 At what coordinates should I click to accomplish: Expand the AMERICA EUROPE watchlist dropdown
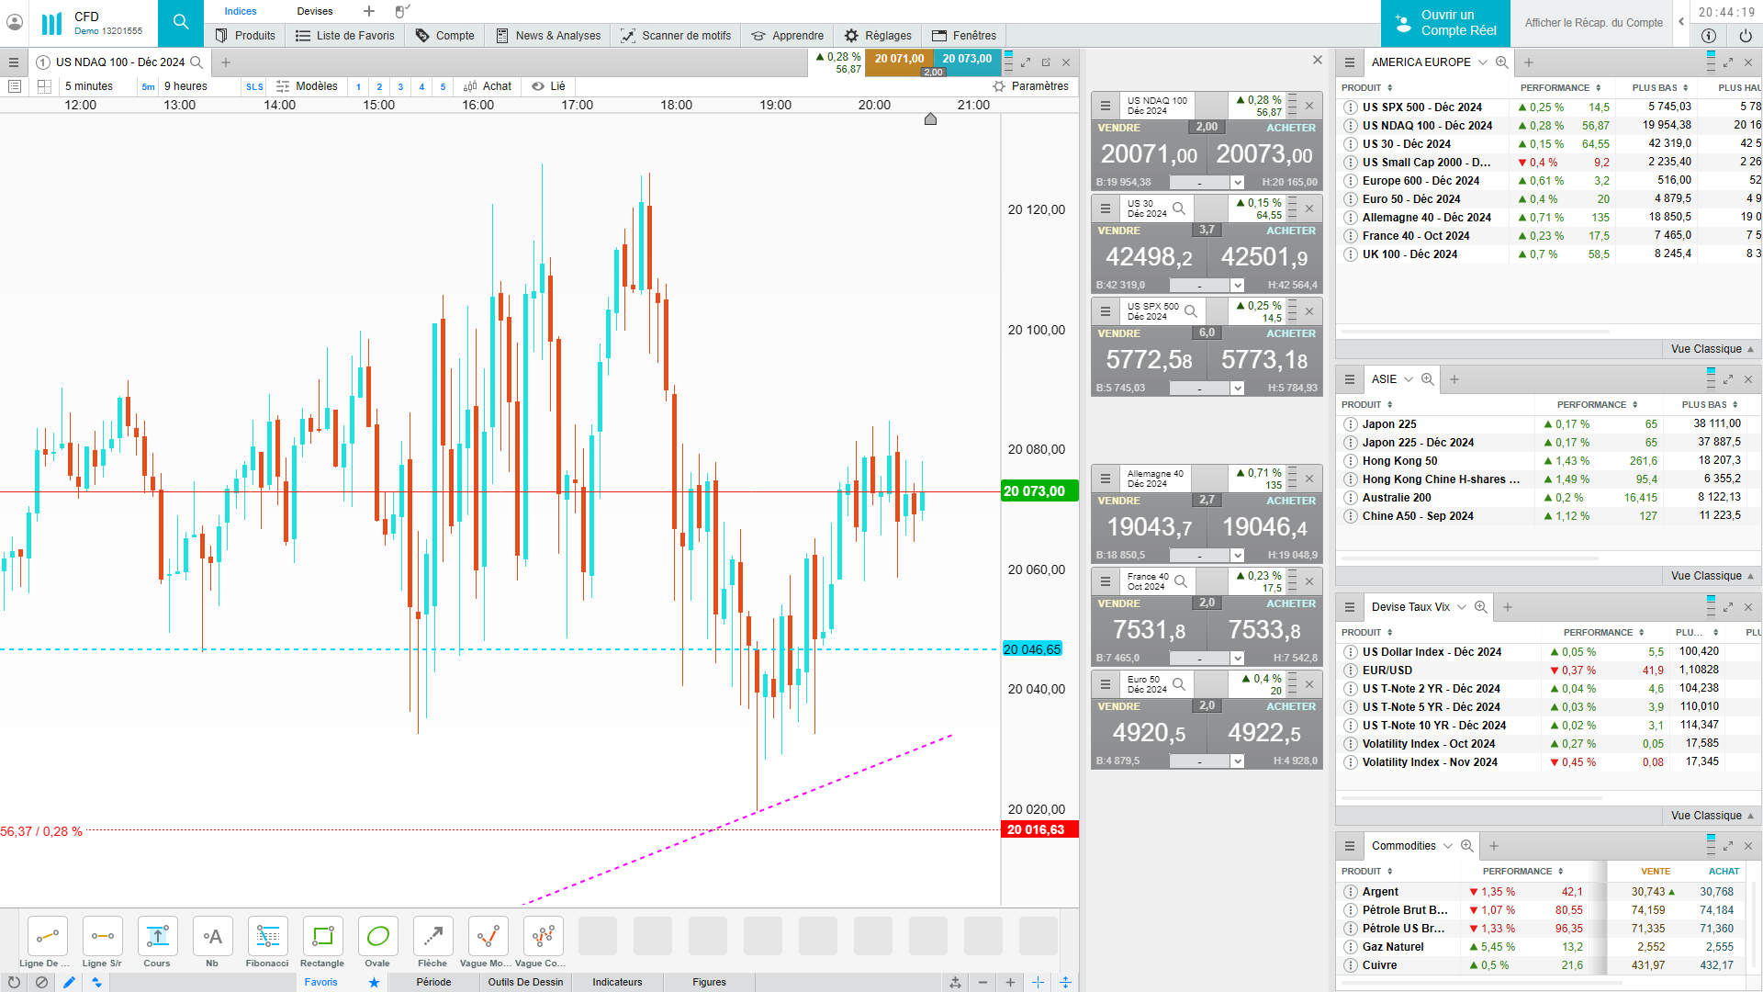1482,62
